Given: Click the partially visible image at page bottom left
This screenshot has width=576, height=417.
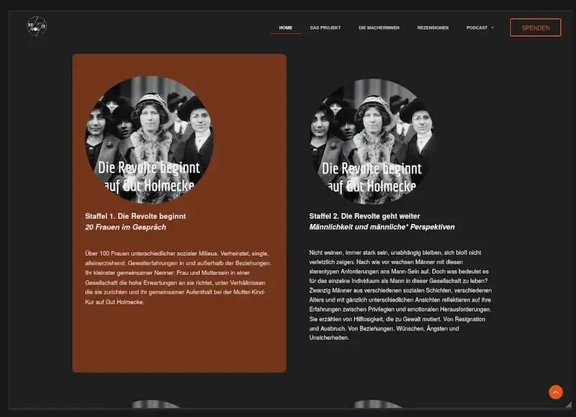Looking at the screenshot, I should tap(154, 409).
